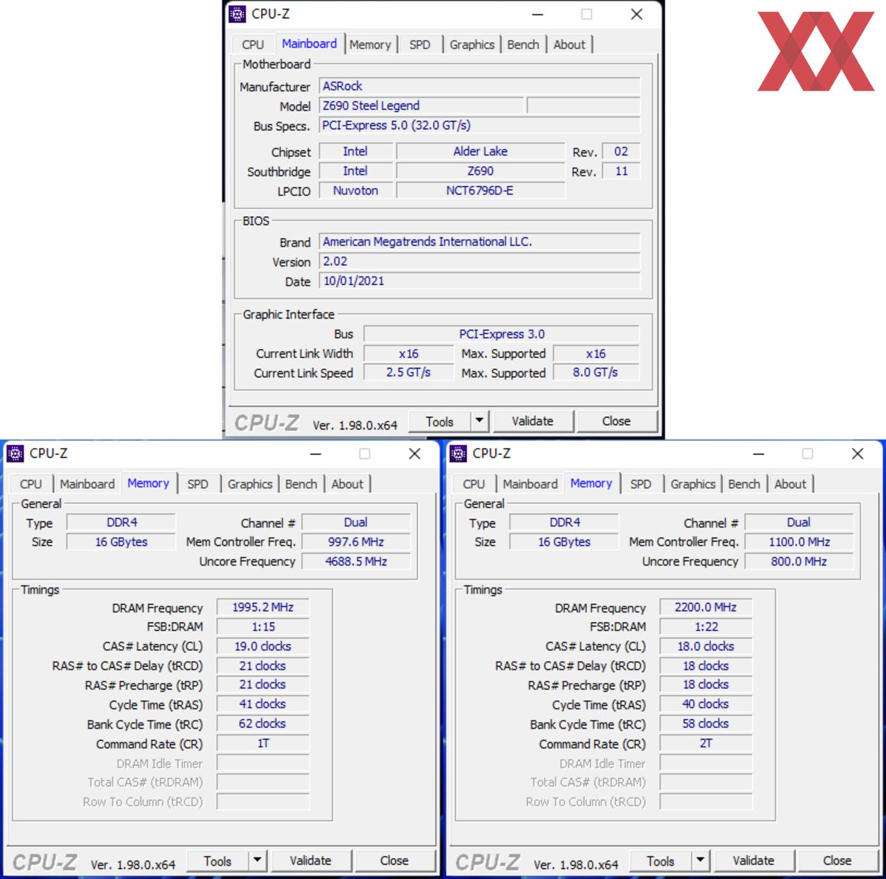Click 1:15 FSB:DRAM ratio value
The image size is (886, 879).
click(263, 626)
